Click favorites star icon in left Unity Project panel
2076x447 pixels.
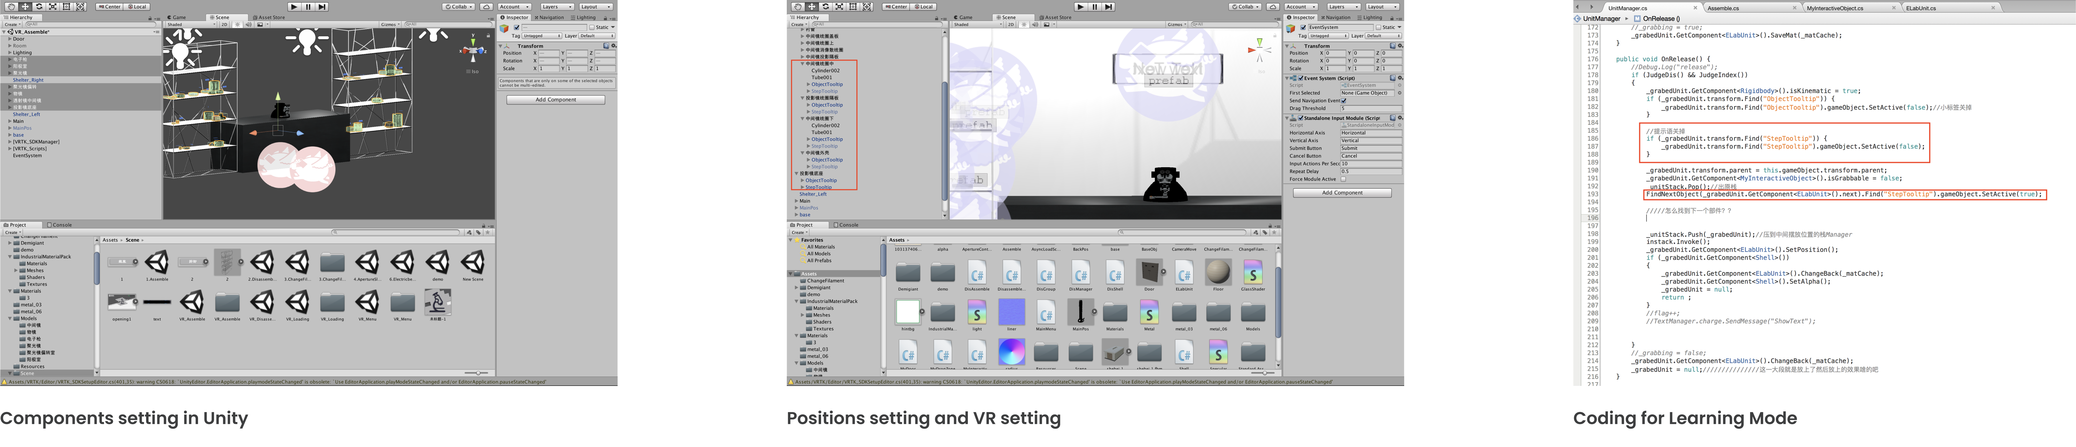[487, 232]
